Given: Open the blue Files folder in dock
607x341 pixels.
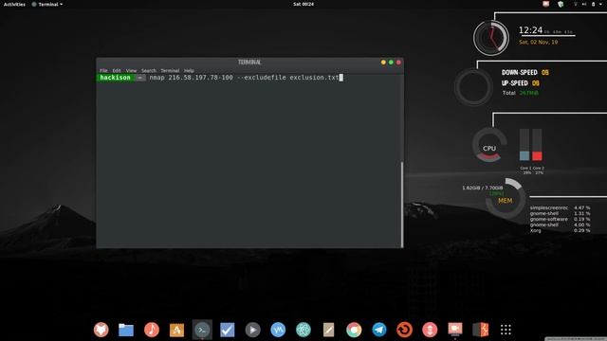Looking at the screenshot, I should 126,330.
